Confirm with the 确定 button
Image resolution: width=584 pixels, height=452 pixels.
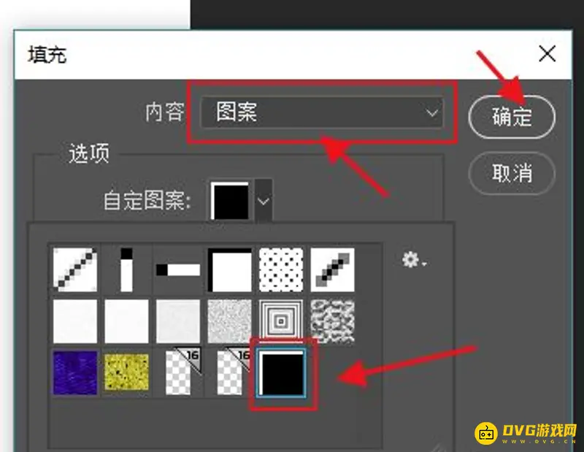click(512, 117)
